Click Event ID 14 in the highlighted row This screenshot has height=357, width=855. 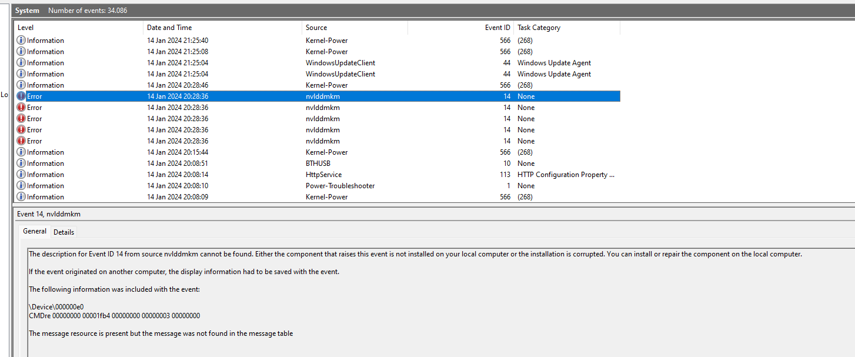coord(506,96)
